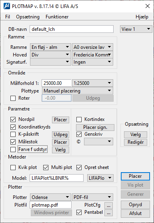Toggle the Roter checkbox
This screenshot has height=223, width=154.
[13, 98]
